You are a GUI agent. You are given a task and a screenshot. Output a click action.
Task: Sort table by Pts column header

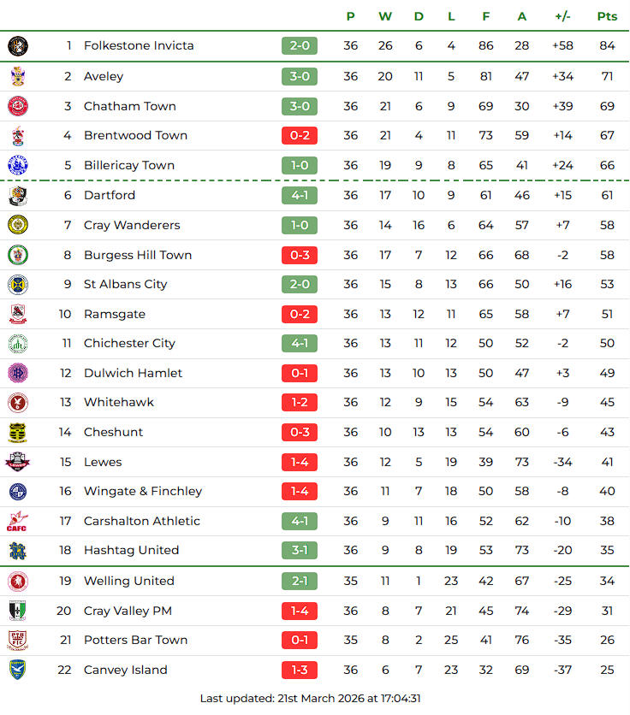[607, 16]
